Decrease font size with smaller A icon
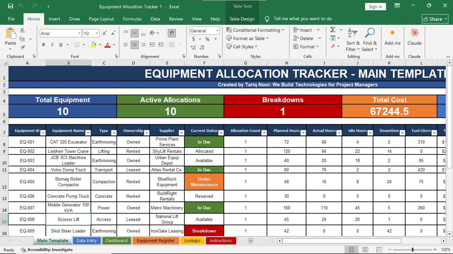Viewport: 453px width, 254px height. point(113,33)
